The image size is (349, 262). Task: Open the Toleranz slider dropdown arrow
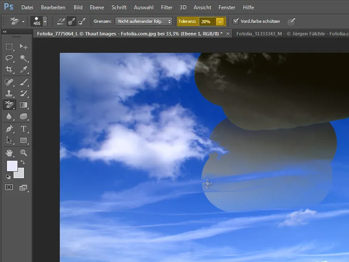220,21
